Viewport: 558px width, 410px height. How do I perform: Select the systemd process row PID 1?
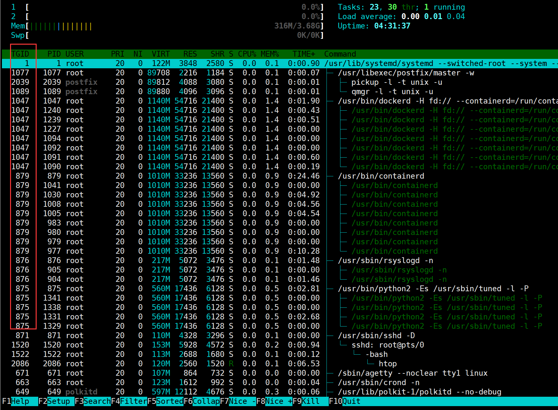(280, 63)
